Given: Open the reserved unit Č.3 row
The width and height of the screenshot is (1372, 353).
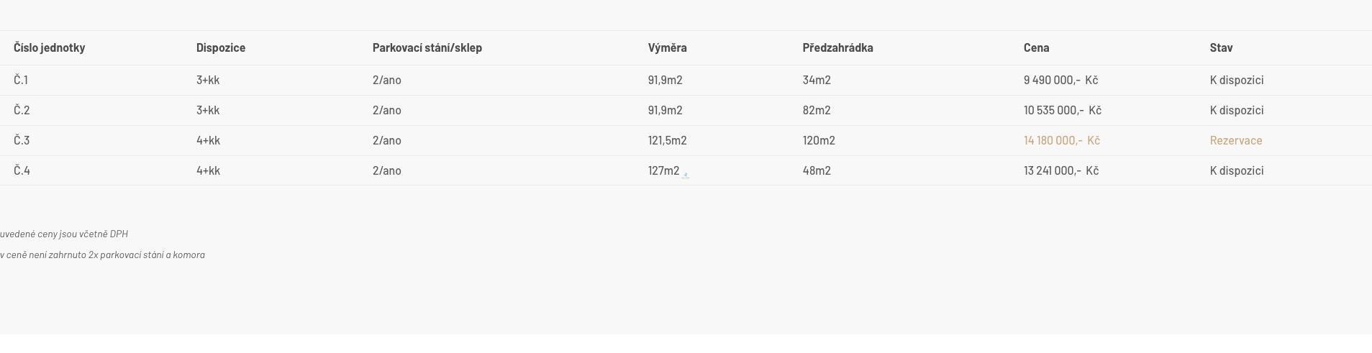Looking at the screenshot, I should (x=22, y=140).
